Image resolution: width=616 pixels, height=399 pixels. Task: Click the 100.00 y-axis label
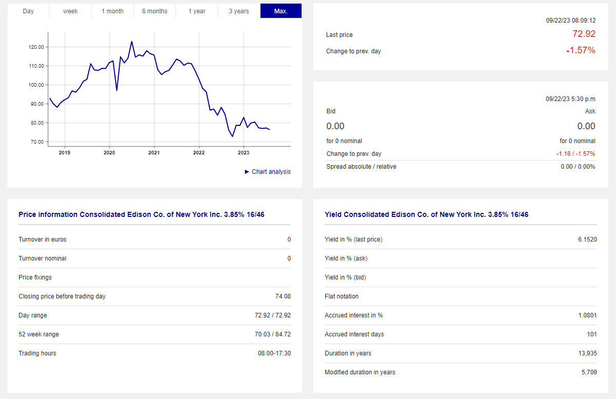coord(36,85)
